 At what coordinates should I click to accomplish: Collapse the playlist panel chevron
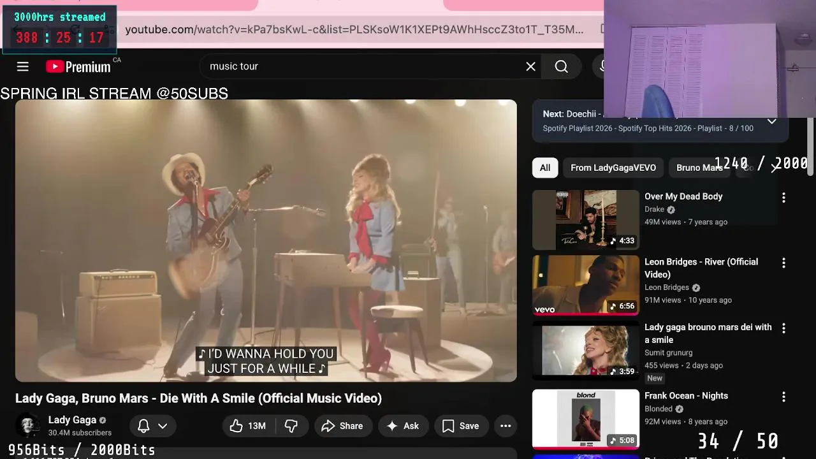point(771,120)
